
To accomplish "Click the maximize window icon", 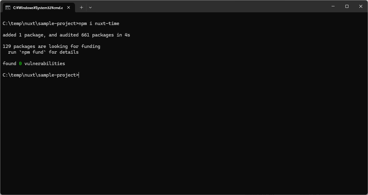I will [347, 6].
